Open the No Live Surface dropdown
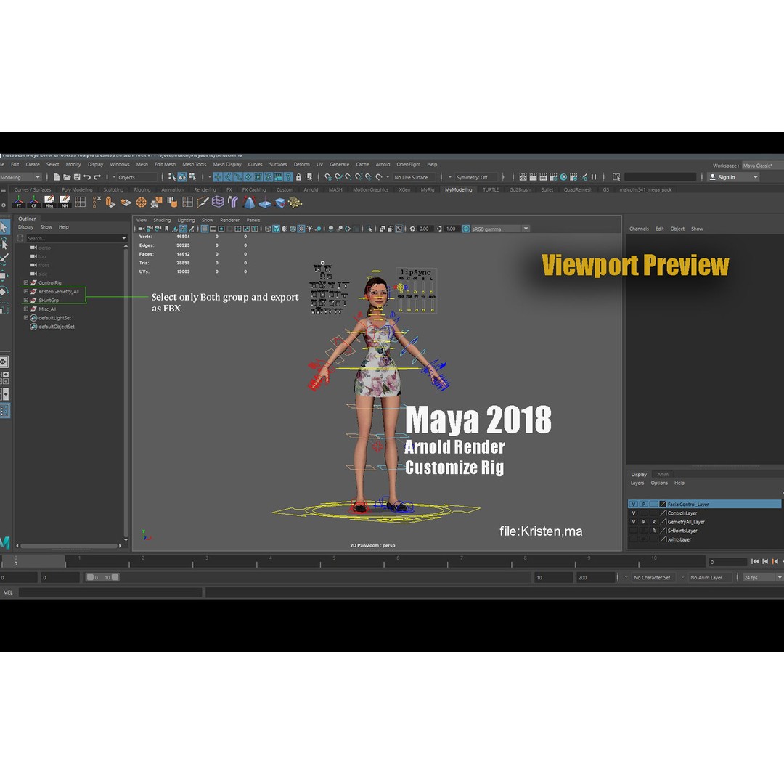 (x=414, y=177)
